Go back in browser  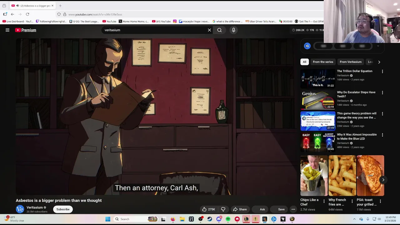[12, 14]
